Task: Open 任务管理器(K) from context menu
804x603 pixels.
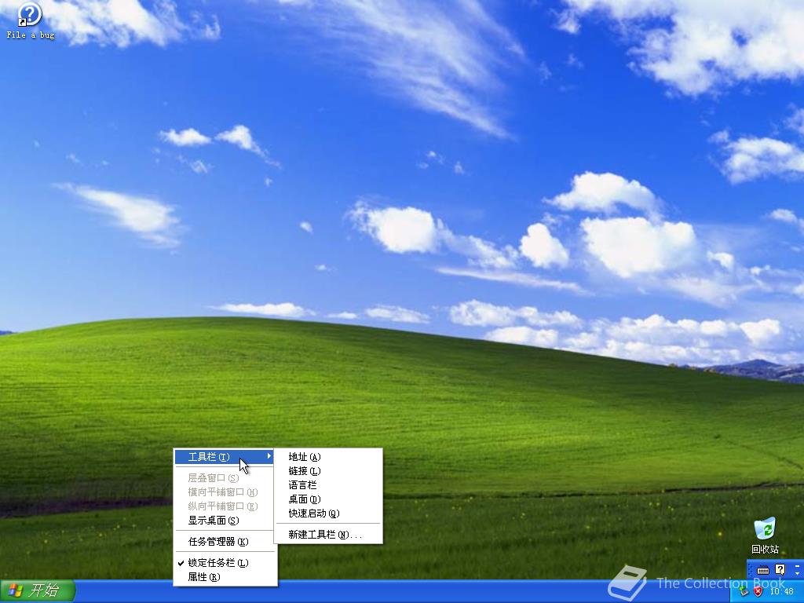Action: (226, 542)
